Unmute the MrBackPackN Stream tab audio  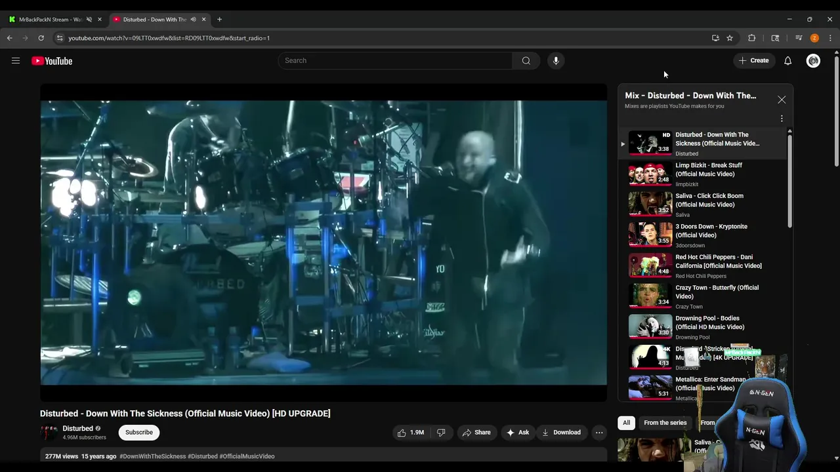tap(89, 20)
